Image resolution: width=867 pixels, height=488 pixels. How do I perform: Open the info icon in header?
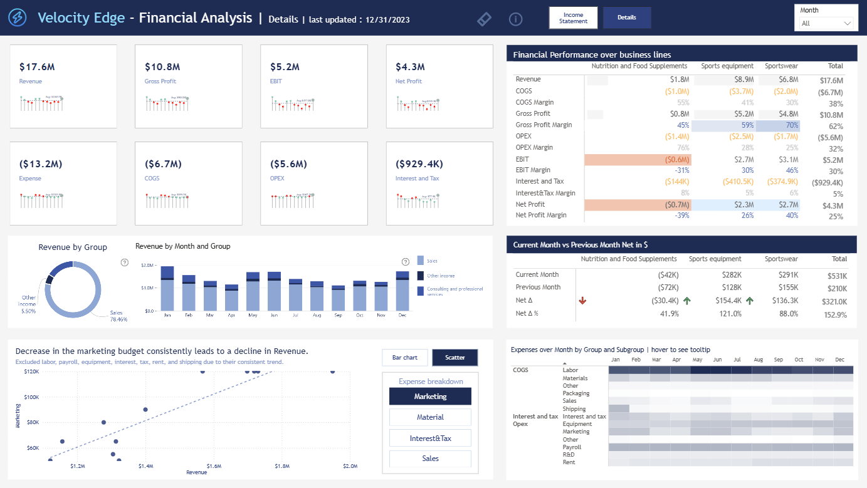[x=515, y=19]
